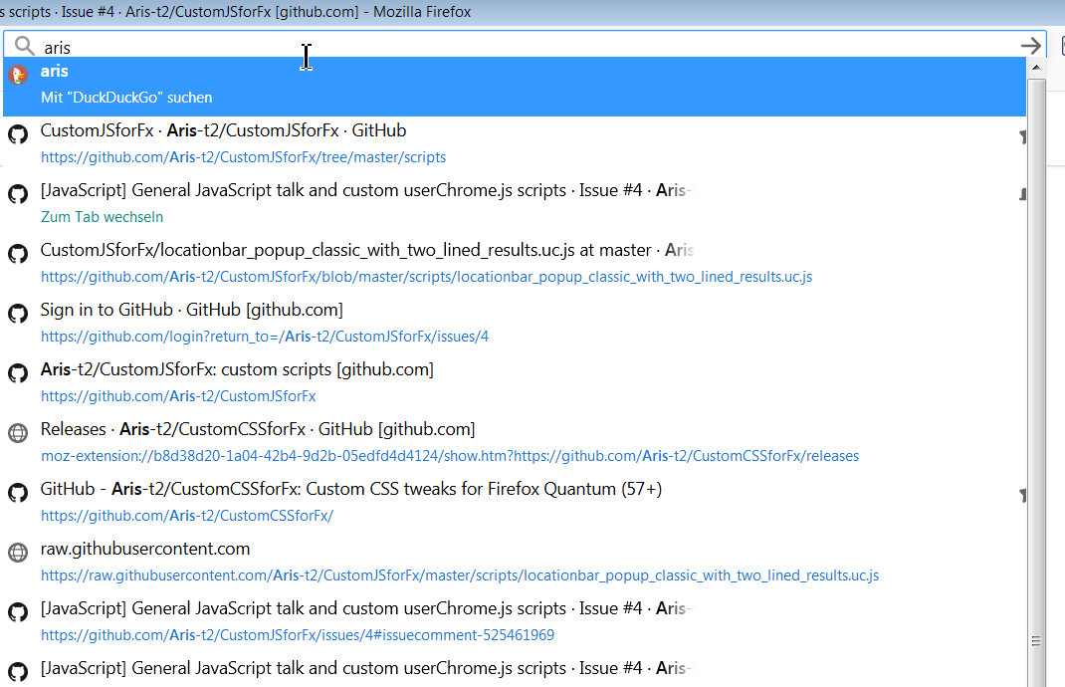Screen dimensions: 1065x687
Task: Select the Aris-t2/CustomJSforFx custom scripts result
Action: (236, 369)
